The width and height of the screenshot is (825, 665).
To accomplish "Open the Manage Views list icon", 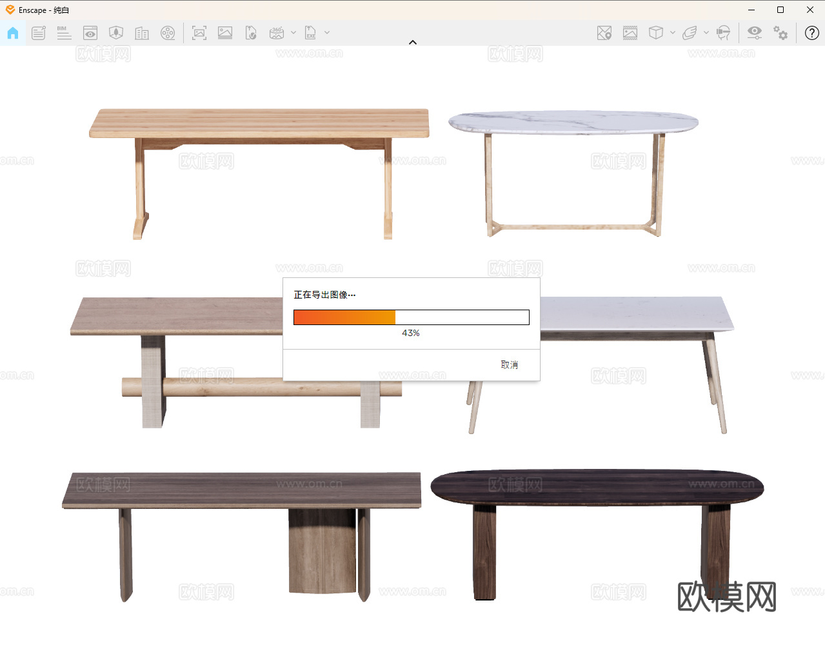I will pos(39,33).
